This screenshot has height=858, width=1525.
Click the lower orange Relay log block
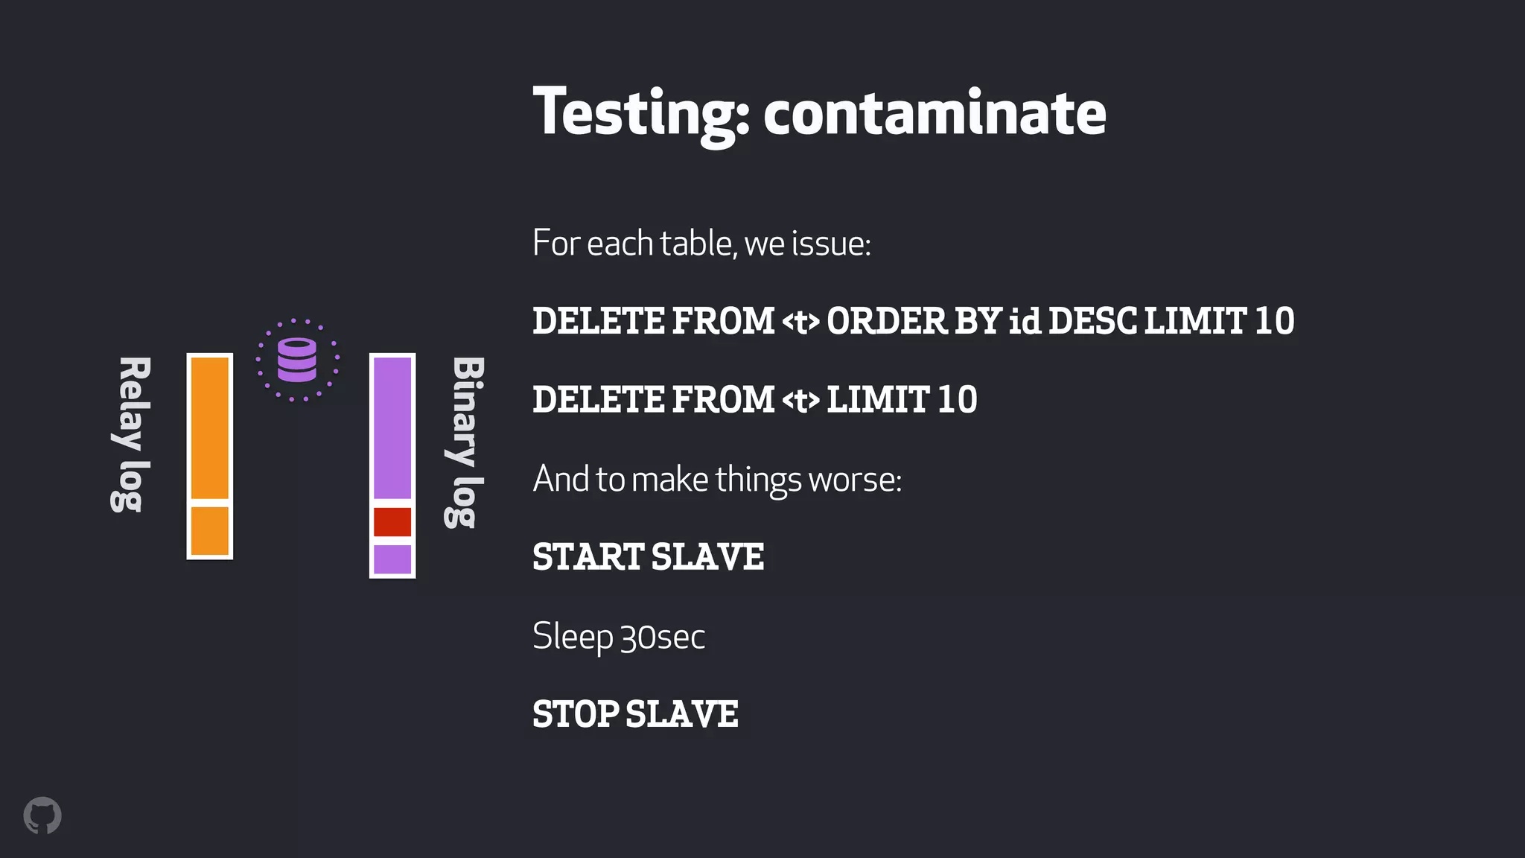pyautogui.click(x=210, y=531)
